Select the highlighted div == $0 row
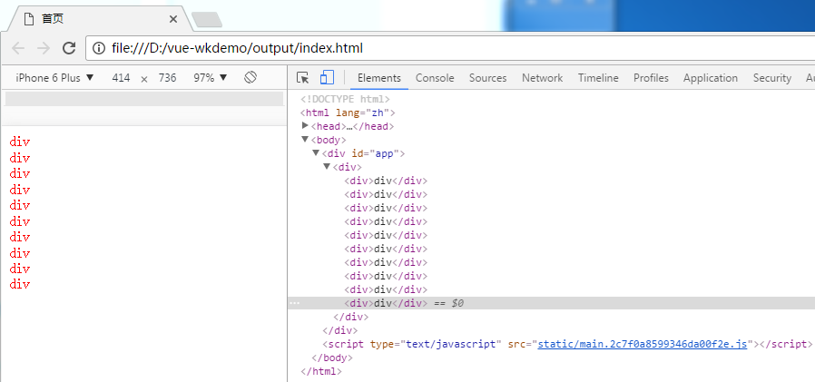This screenshot has width=815, height=382. (x=552, y=303)
